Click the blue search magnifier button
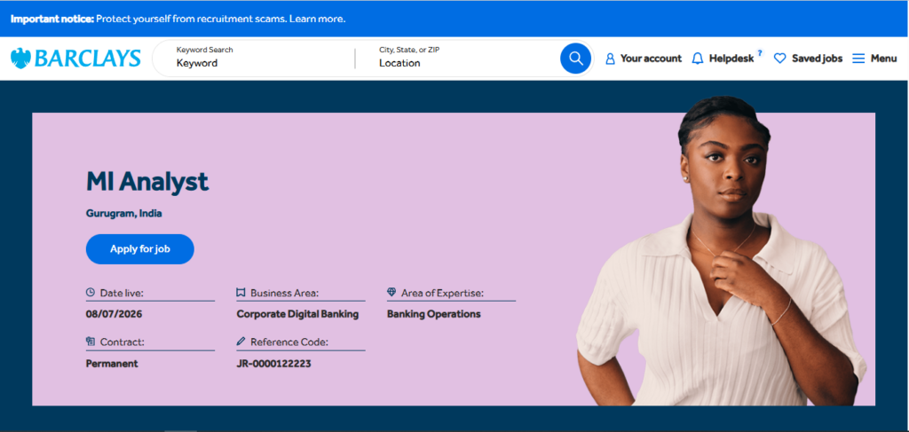The height and width of the screenshot is (432, 909). pyautogui.click(x=575, y=59)
